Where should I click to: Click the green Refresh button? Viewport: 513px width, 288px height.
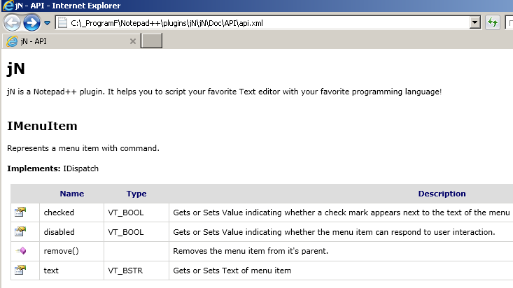493,23
